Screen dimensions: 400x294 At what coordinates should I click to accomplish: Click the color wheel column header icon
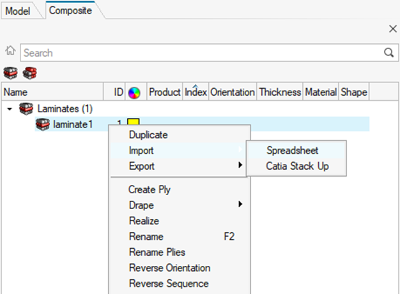click(x=134, y=92)
